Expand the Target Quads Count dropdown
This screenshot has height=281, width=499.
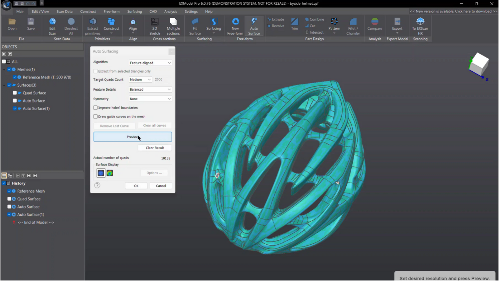(x=140, y=80)
